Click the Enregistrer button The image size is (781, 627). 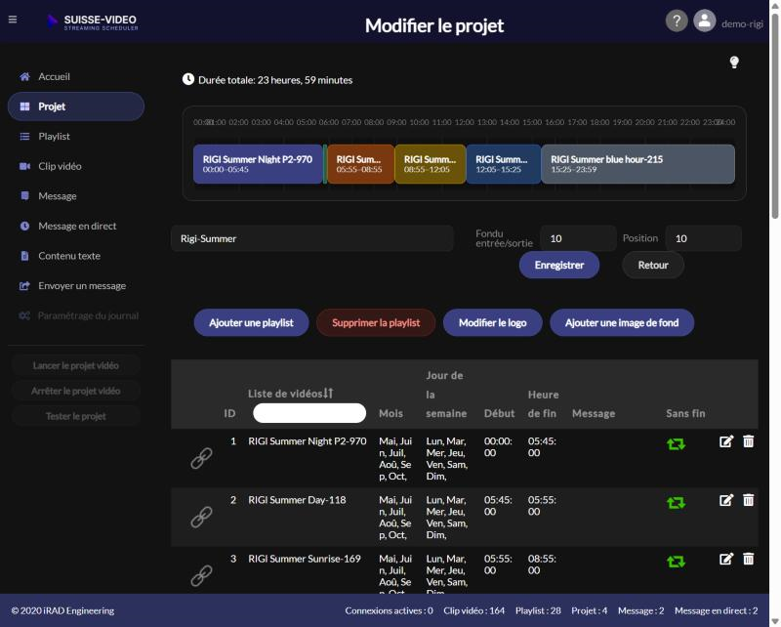pos(558,265)
